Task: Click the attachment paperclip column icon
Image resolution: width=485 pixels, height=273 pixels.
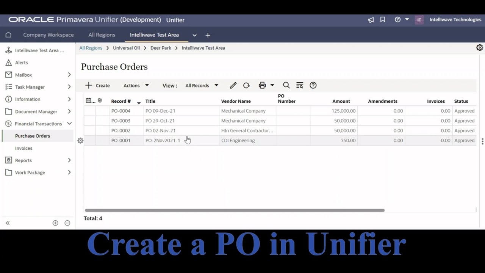Action: click(100, 100)
